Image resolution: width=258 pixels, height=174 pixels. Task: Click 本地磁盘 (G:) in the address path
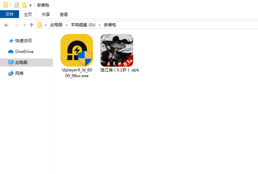pos(83,25)
